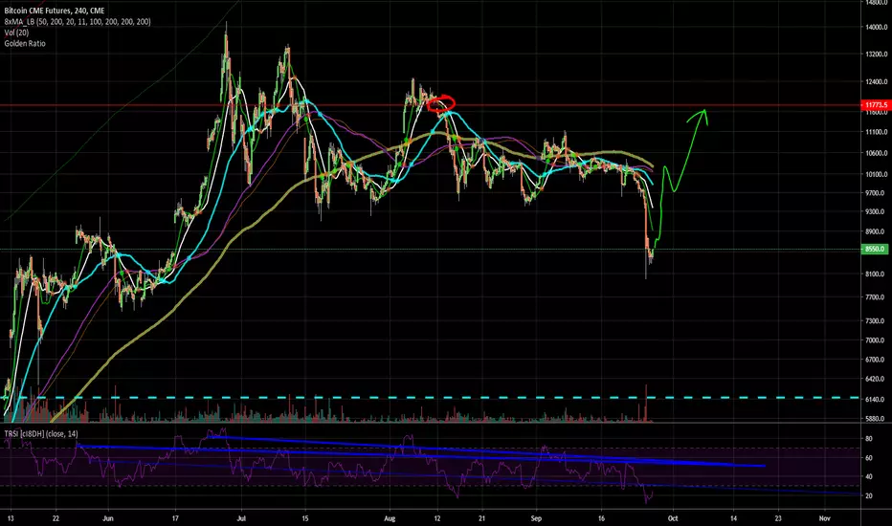Select the Vol (20) indicator label

16,33
